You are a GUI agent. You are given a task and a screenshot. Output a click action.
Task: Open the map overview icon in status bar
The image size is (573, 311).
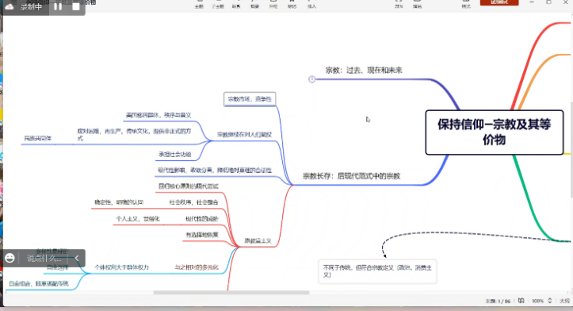521,301
